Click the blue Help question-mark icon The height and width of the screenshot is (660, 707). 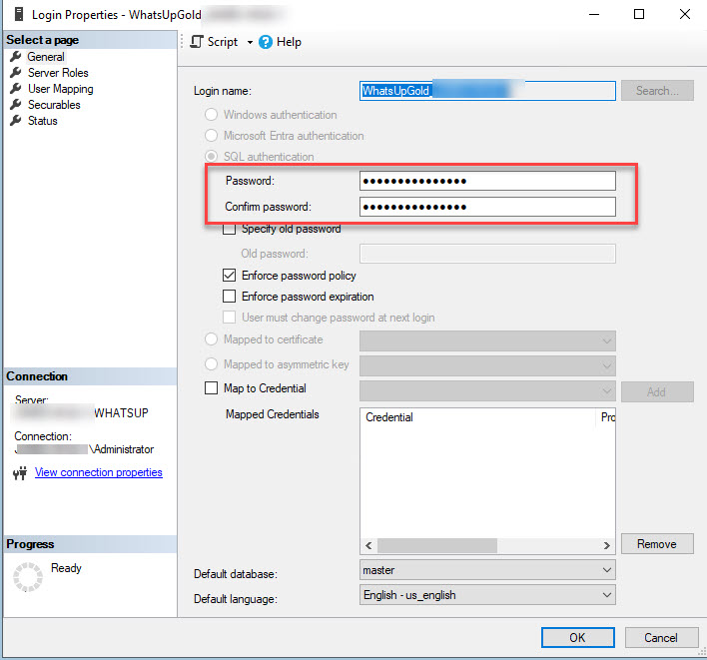point(266,42)
